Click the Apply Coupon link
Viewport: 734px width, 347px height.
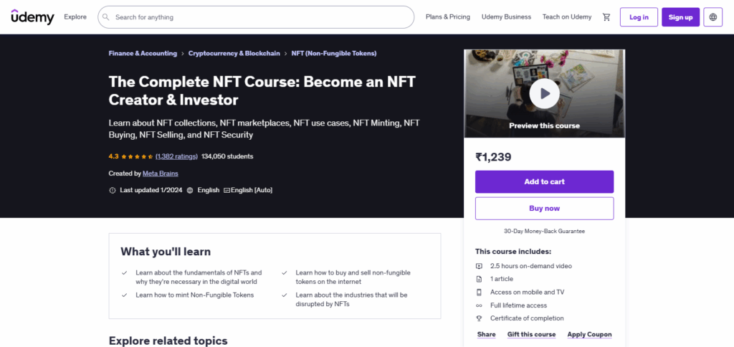tap(589, 335)
